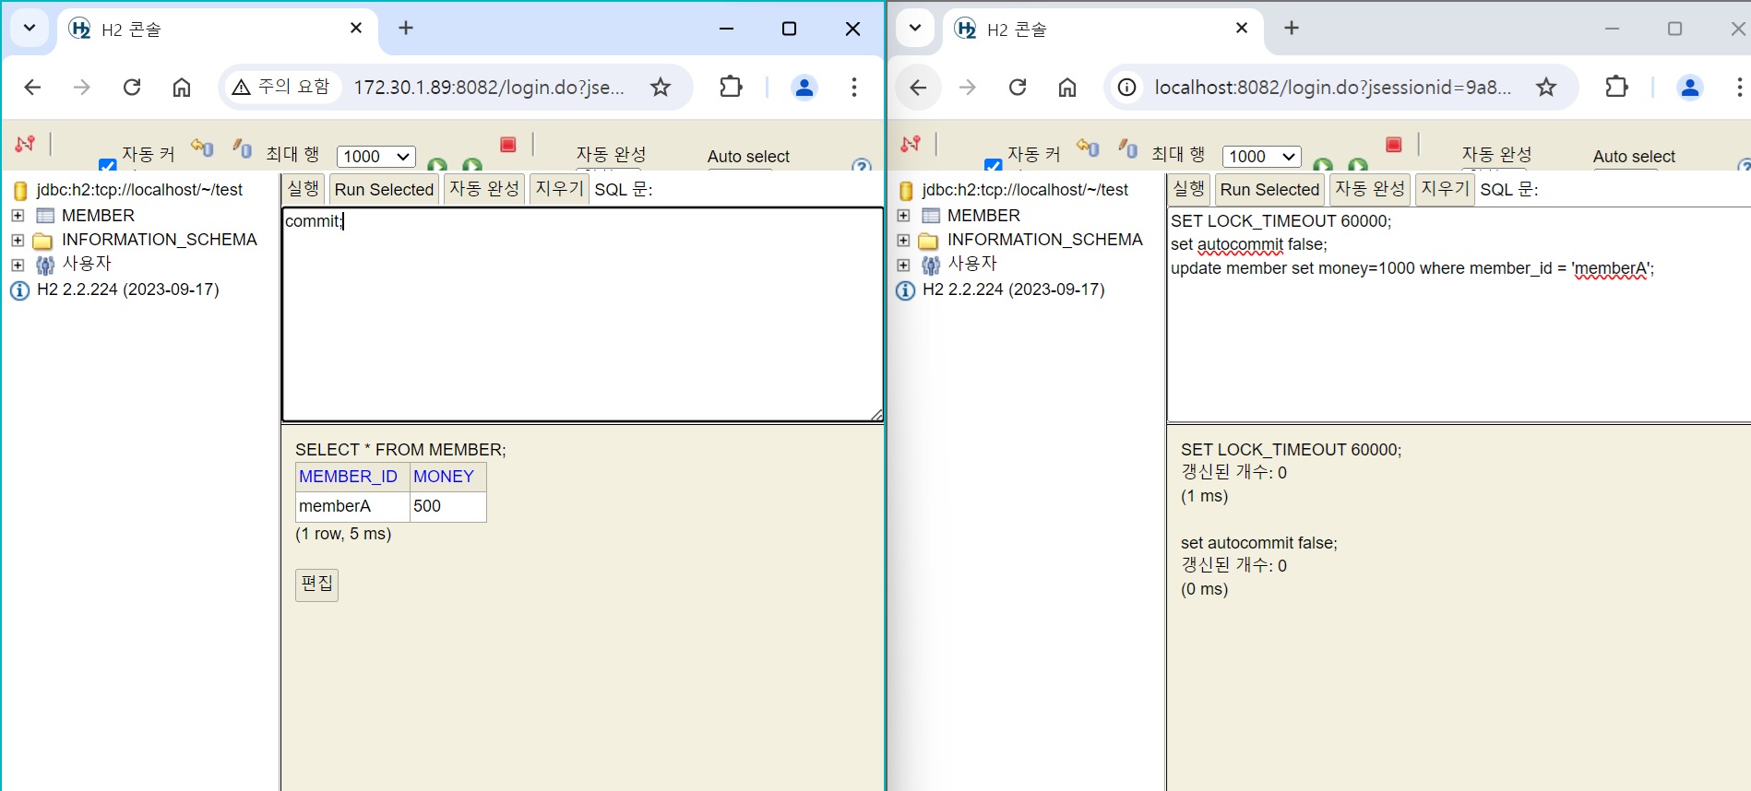Expand the MEMBER table node in the left tree
The height and width of the screenshot is (791, 1751).
pyautogui.click(x=18, y=216)
